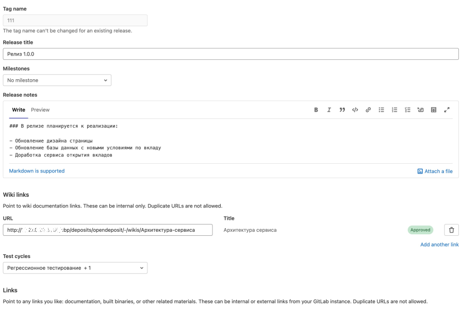The height and width of the screenshot is (311, 464).
Task: Insert a checklist in release notes
Action: (x=407, y=110)
